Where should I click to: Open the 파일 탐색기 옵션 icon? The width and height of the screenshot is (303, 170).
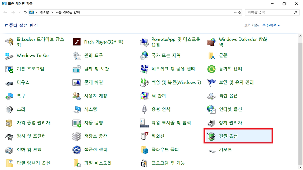pyautogui.click(x=9, y=163)
